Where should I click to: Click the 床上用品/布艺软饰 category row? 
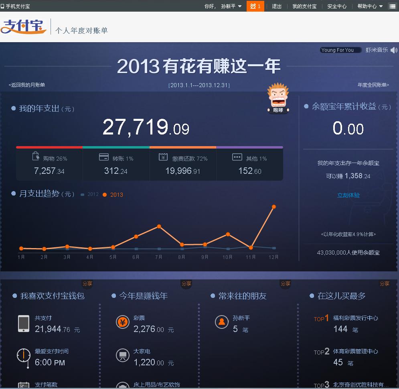156,385
